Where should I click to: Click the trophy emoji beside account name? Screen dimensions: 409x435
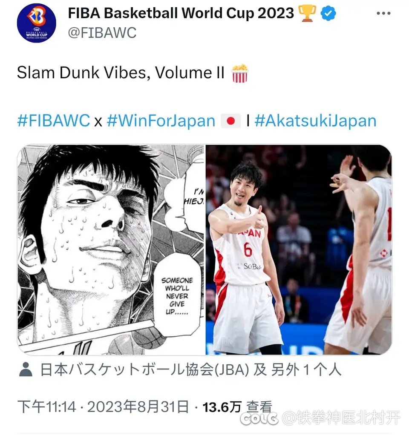point(307,13)
